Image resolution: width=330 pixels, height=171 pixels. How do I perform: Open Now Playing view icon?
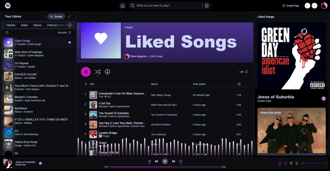pos(280,163)
